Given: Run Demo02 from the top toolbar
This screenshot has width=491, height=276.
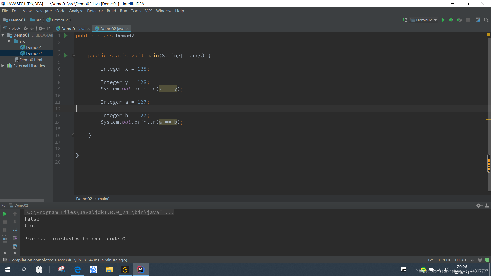Looking at the screenshot, I should pyautogui.click(x=443, y=20).
